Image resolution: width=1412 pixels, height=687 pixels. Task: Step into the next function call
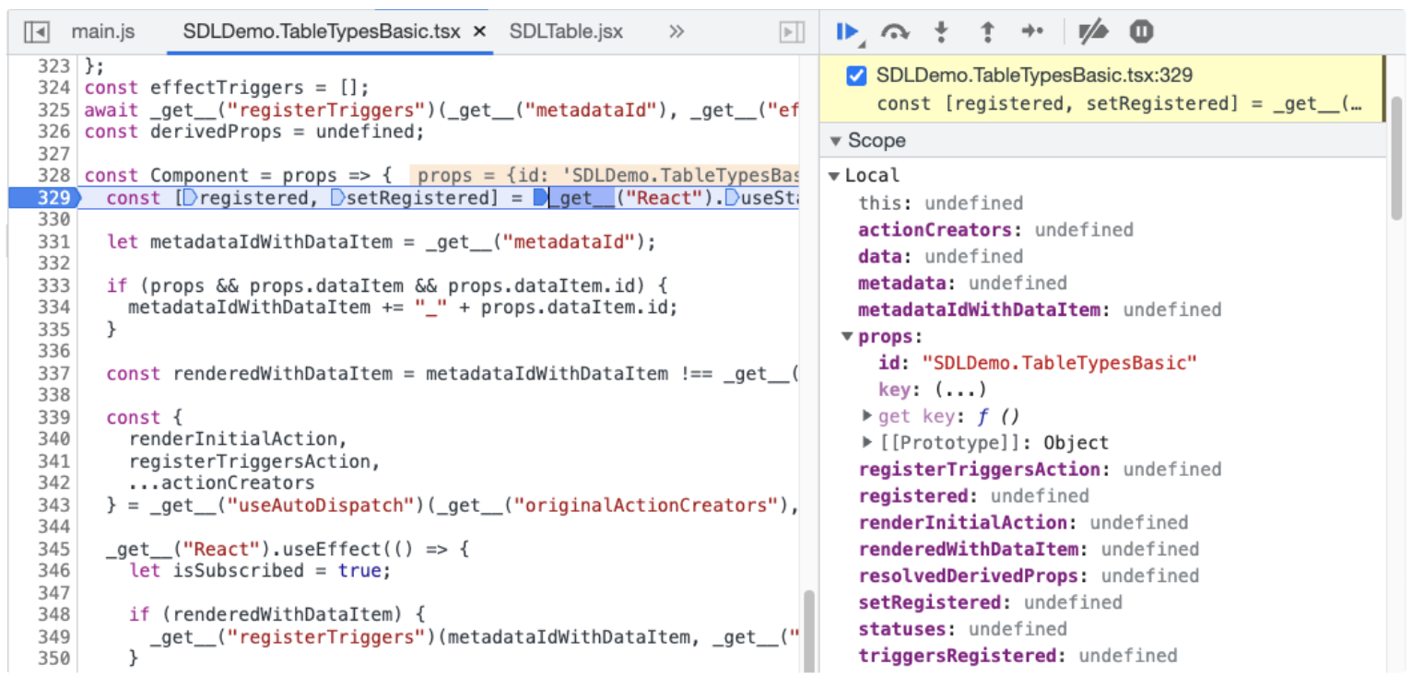coord(940,30)
